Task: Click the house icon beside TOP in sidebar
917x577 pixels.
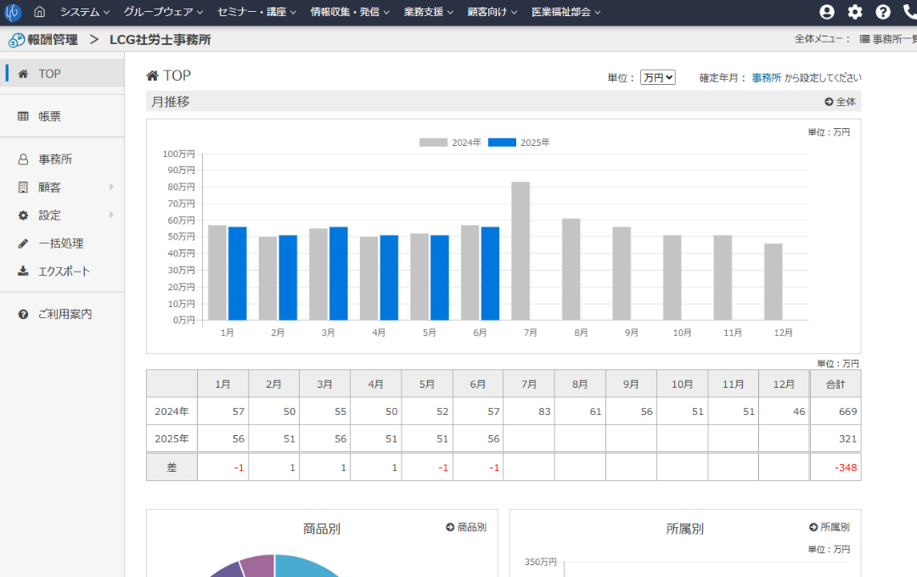Action: [x=23, y=74]
